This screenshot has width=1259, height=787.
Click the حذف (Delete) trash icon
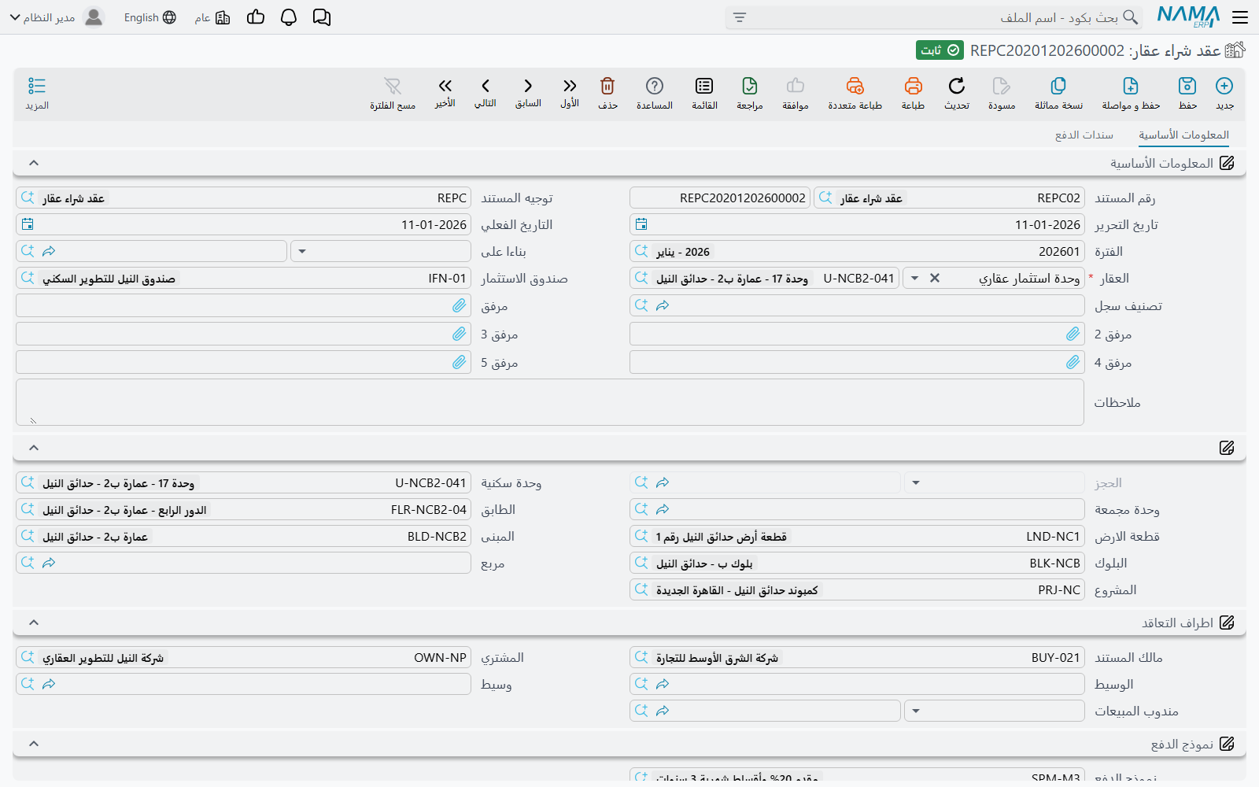click(607, 86)
